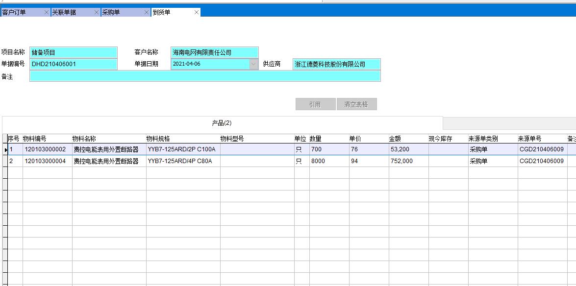The width and height of the screenshot is (576, 286).
Task: Click the 引用 button
Action: 315,104
